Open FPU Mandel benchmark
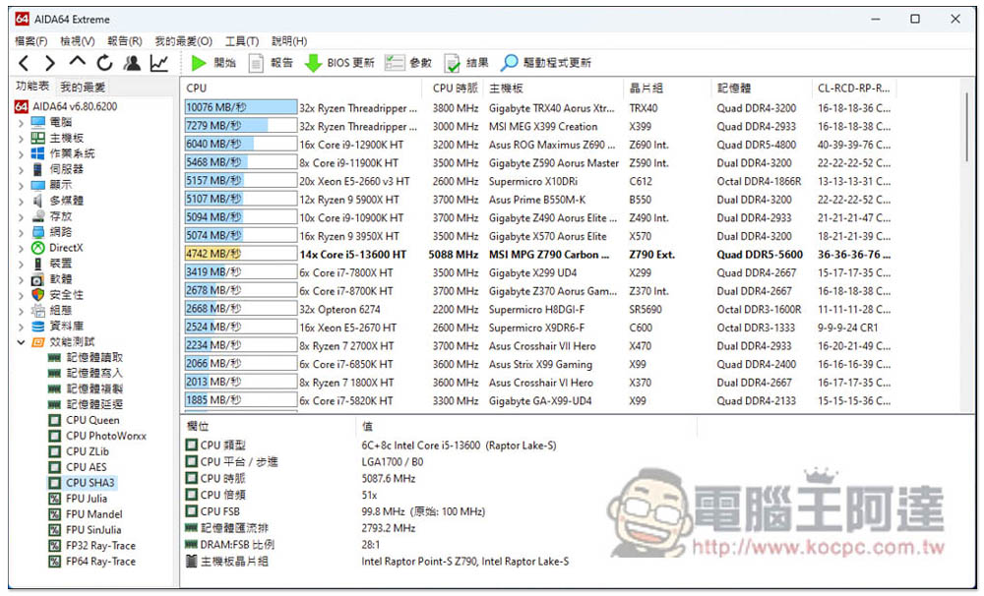Screen dimensions: 984x596 point(93,514)
